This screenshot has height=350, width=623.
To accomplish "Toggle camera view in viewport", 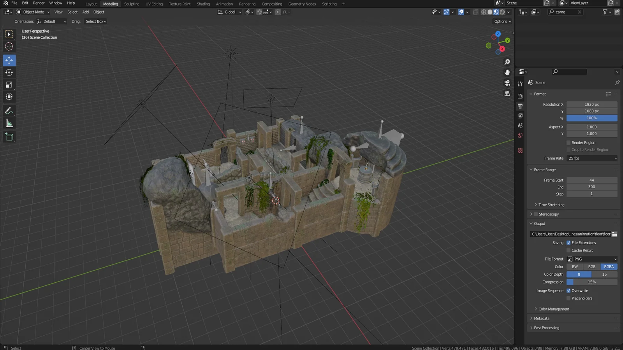I will [507, 83].
